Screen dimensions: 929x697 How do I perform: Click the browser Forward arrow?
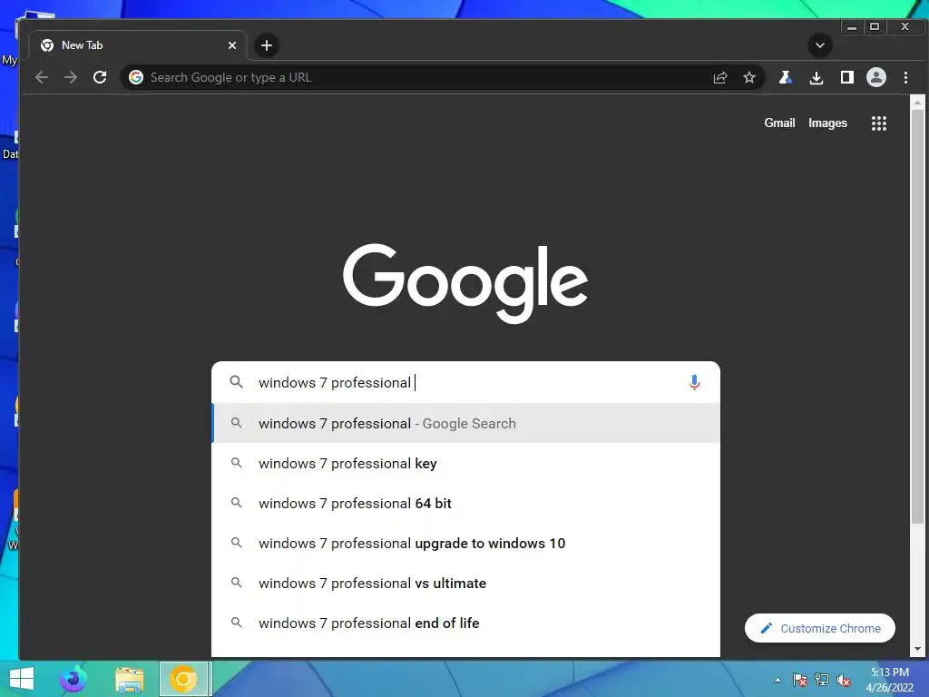(71, 77)
